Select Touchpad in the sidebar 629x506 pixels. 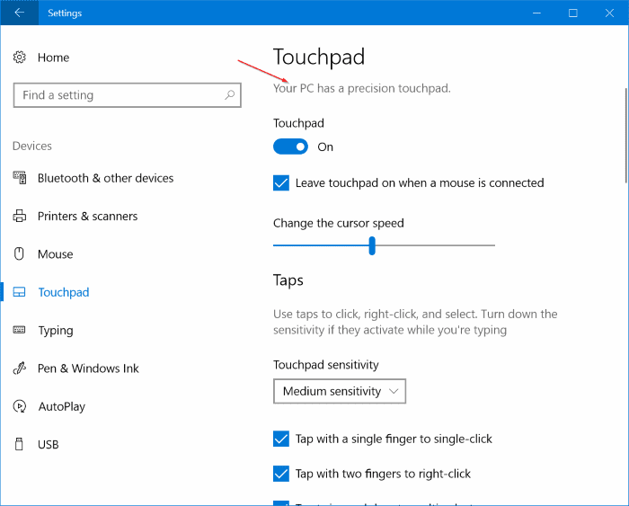[x=64, y=292]
